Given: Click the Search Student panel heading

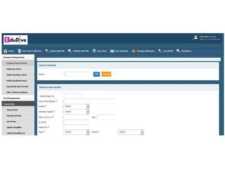Looking at the screenshot, I should point(48,65).
